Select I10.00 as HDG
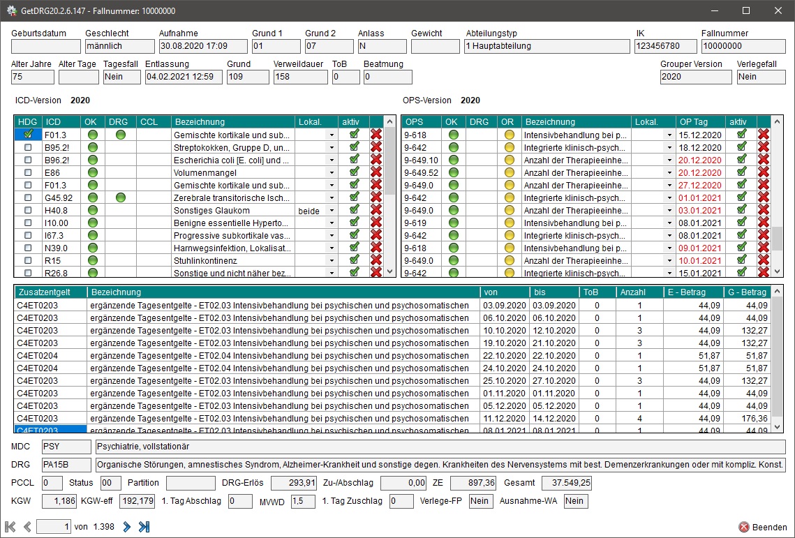Viewport: 795px width, 538px height. click(x=28, y=223)
